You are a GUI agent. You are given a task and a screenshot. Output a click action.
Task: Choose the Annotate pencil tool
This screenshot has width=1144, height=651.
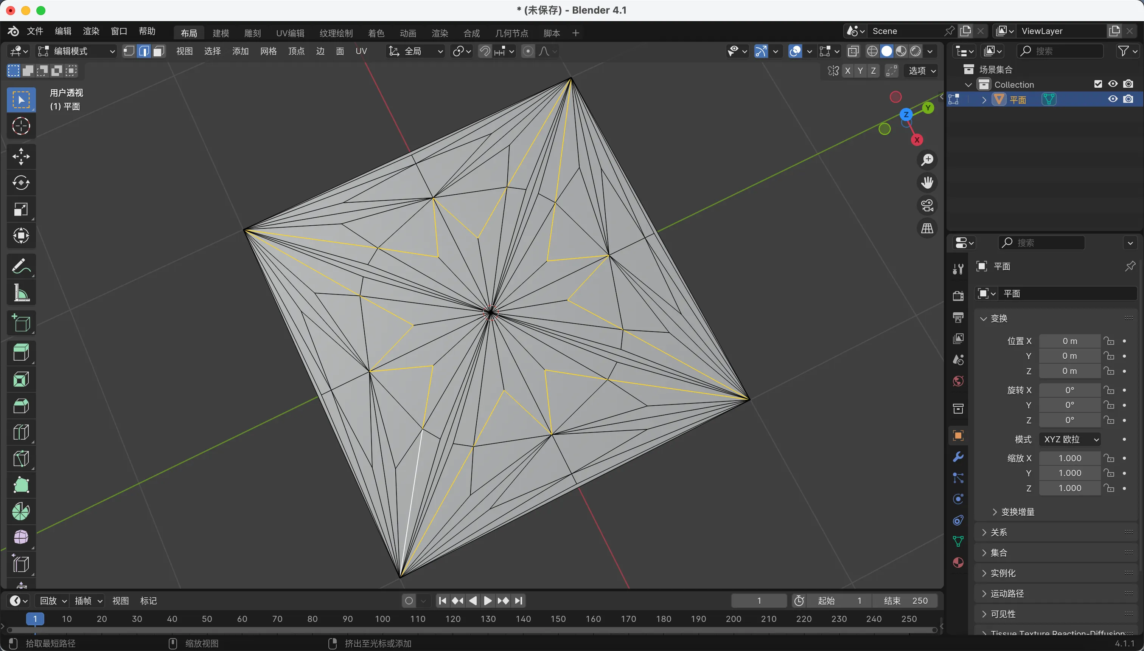[x=20, y=267]
